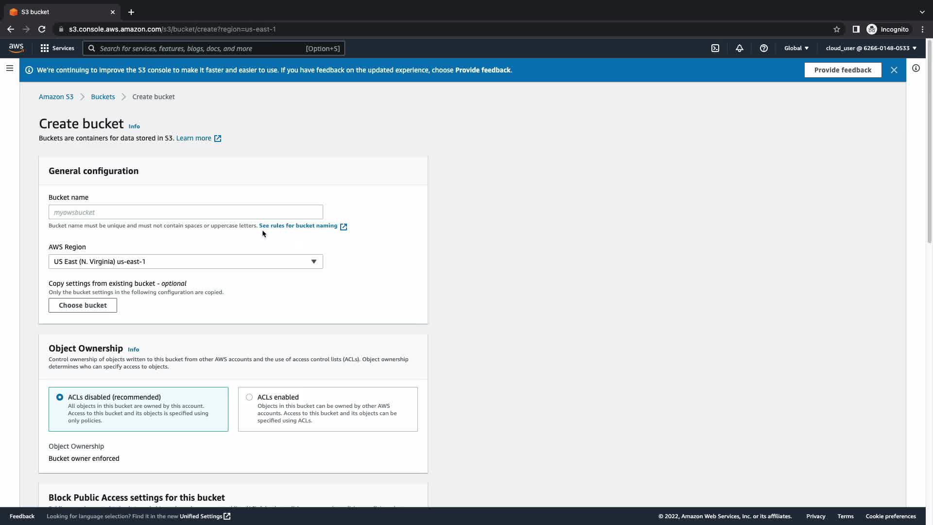Image resolution: width=933 pixels, height=525 pixels.
Task: Open the AWS Region dropdown
Action: pos(186,262)
